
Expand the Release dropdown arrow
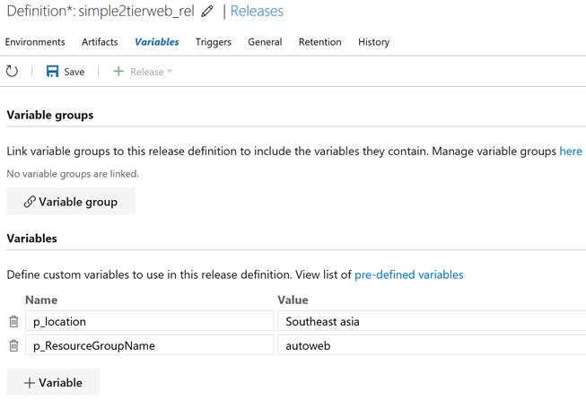[170, 72]
